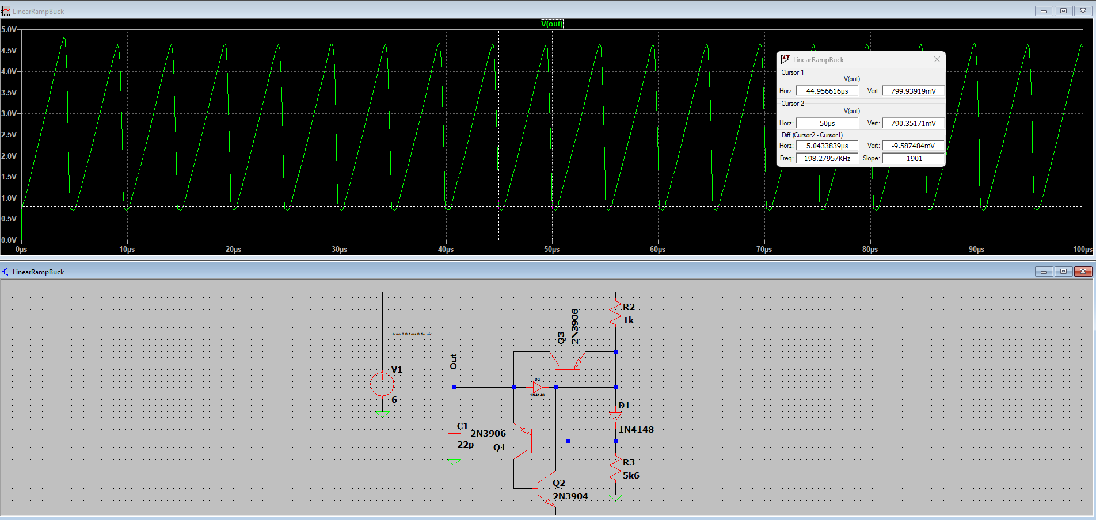Click the ground symbol under C1
The image size is (1096, 520).
(x=454, y=461)
